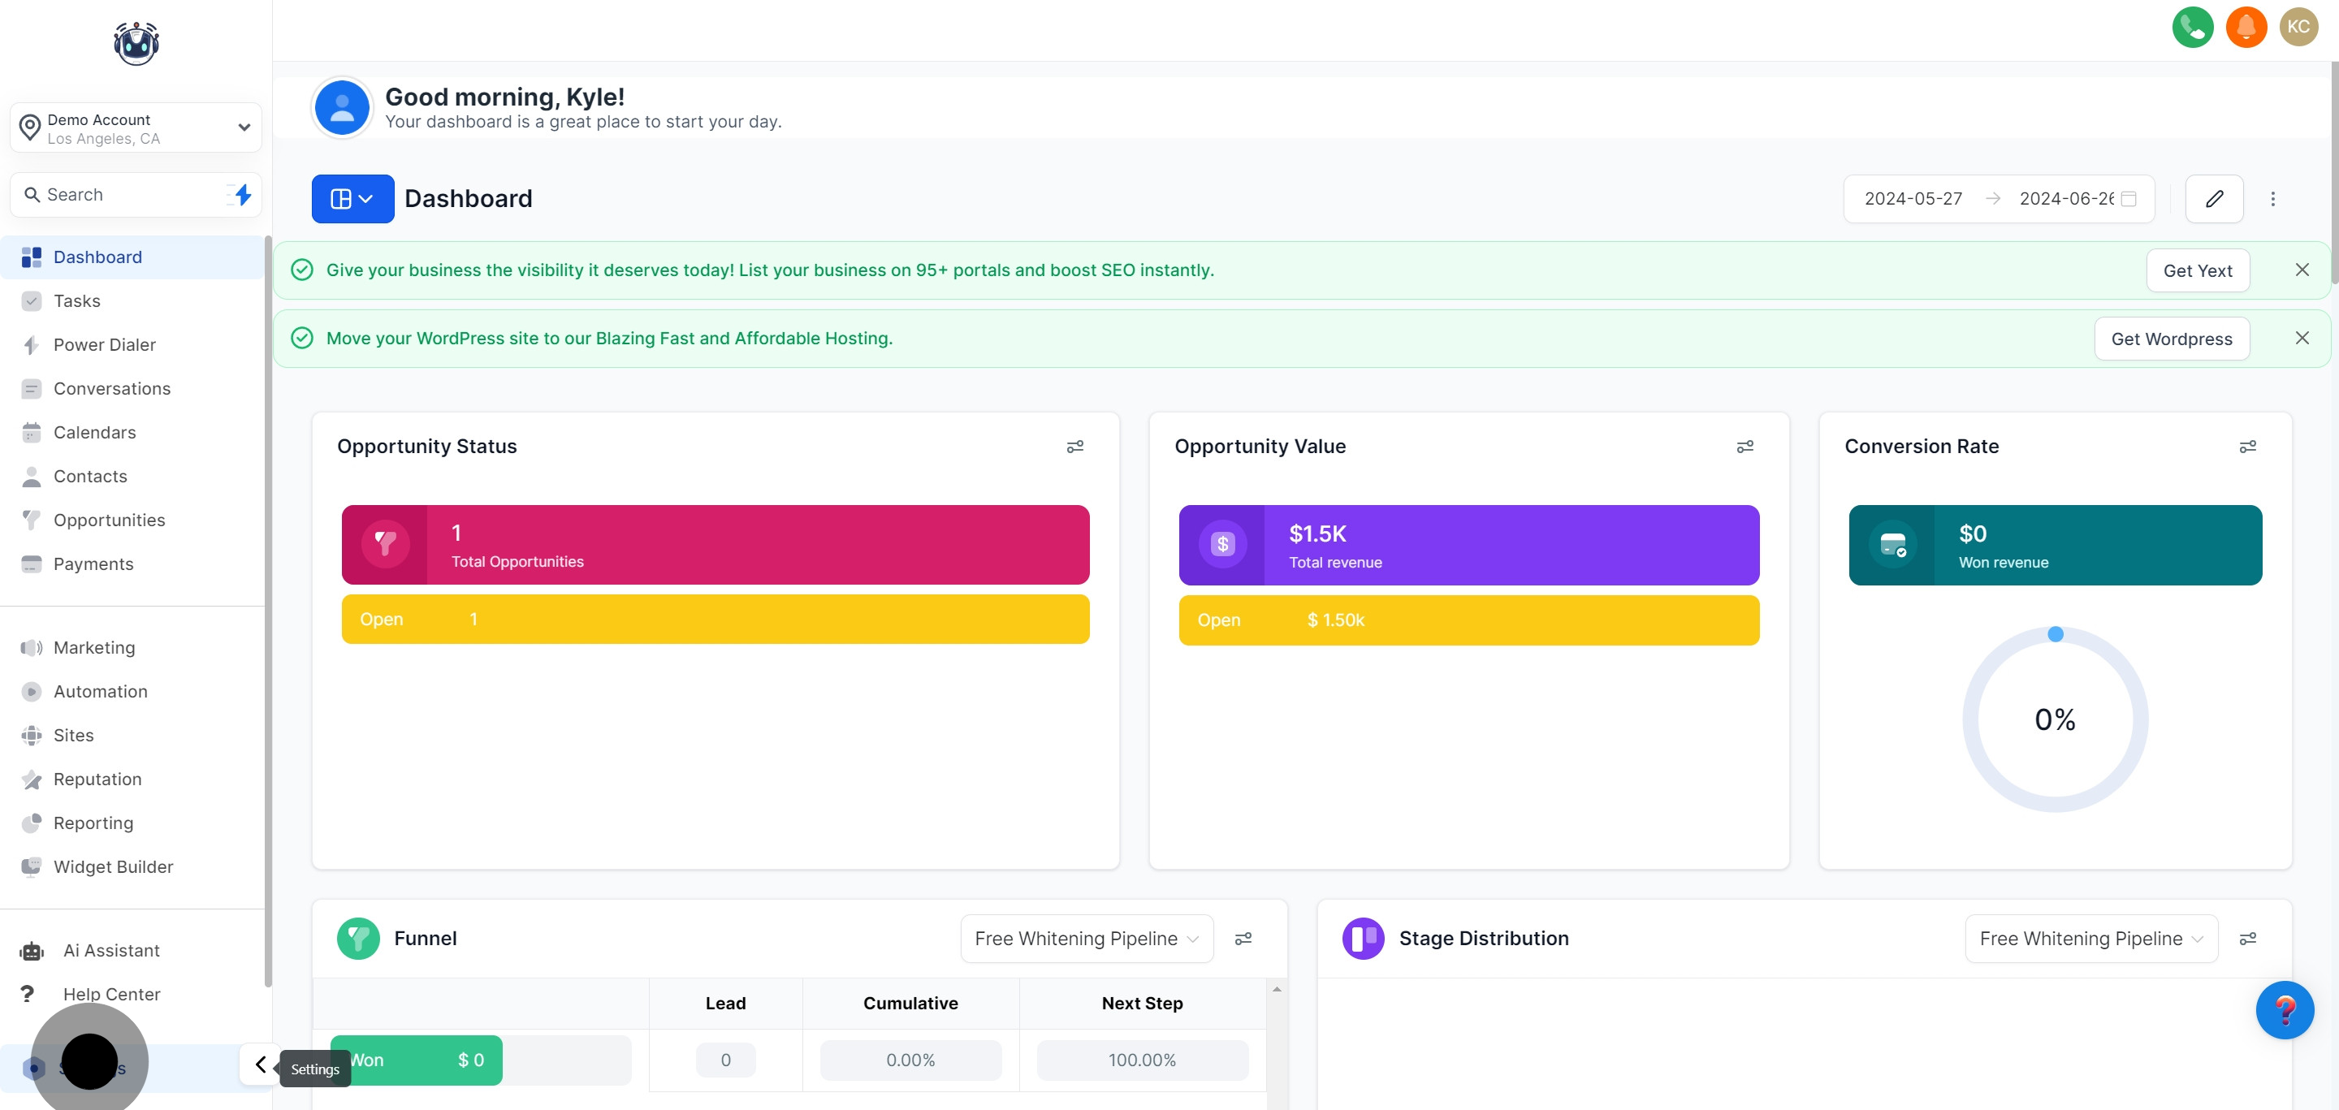Open the Funnel pipeline dropdown
2339x1110 pixels.
pos(1086,939)
